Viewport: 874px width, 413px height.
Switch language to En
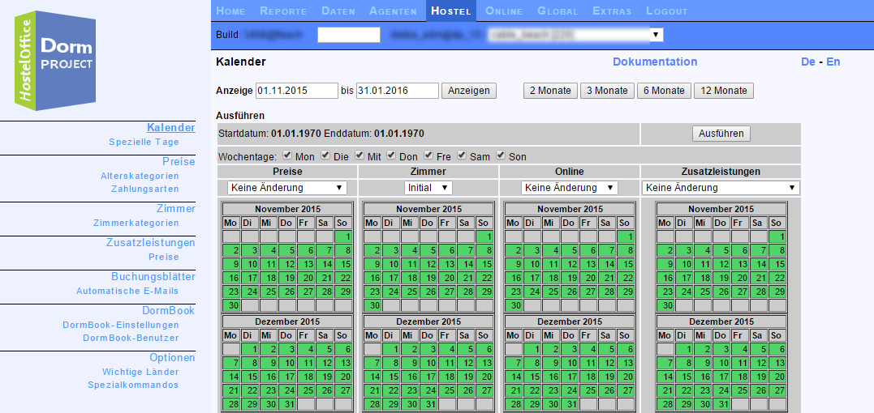pos(833,62)
